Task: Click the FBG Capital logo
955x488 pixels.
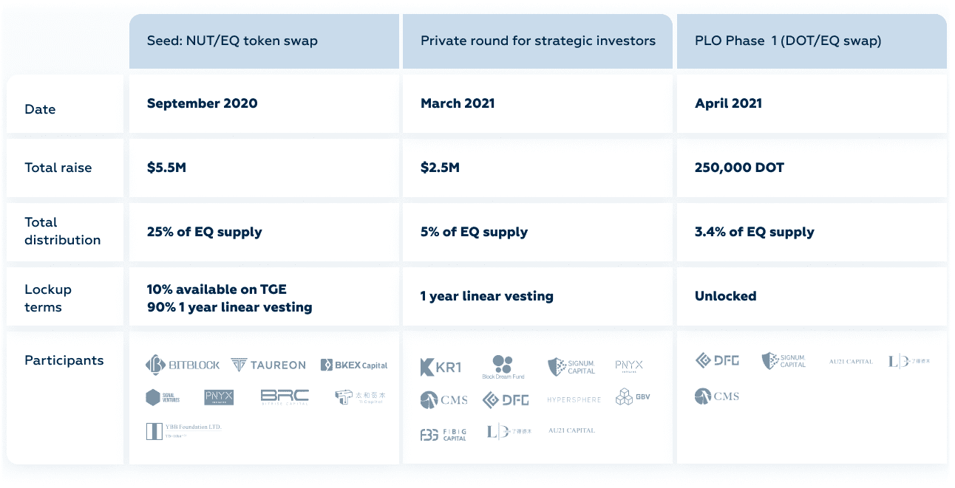Action: pos(443,434)
